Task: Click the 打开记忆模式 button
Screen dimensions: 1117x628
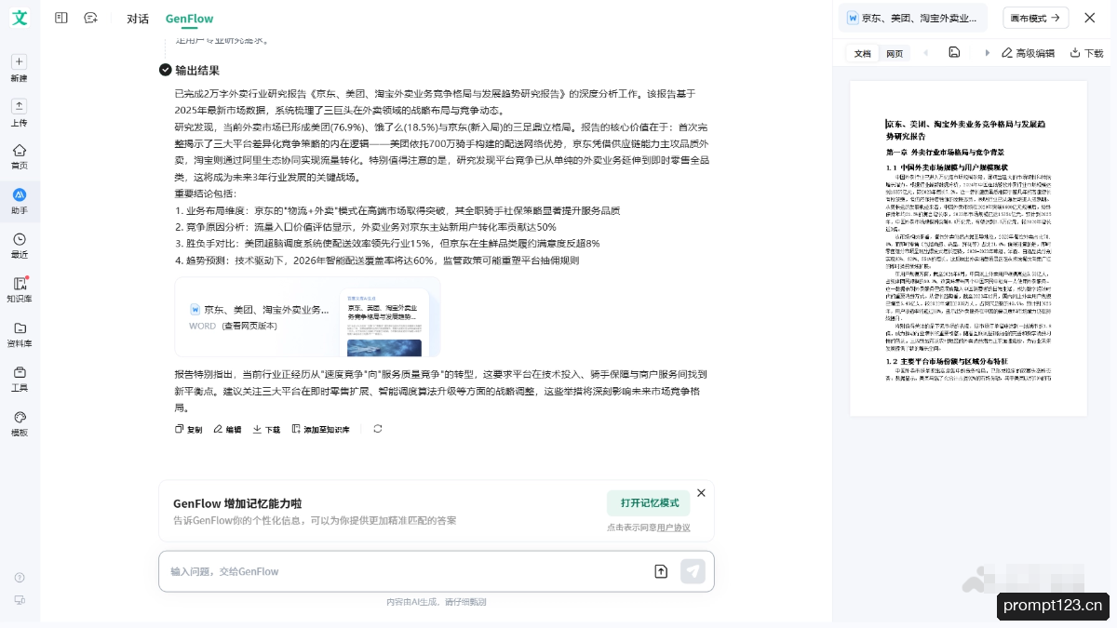Action: coord(649,503)
